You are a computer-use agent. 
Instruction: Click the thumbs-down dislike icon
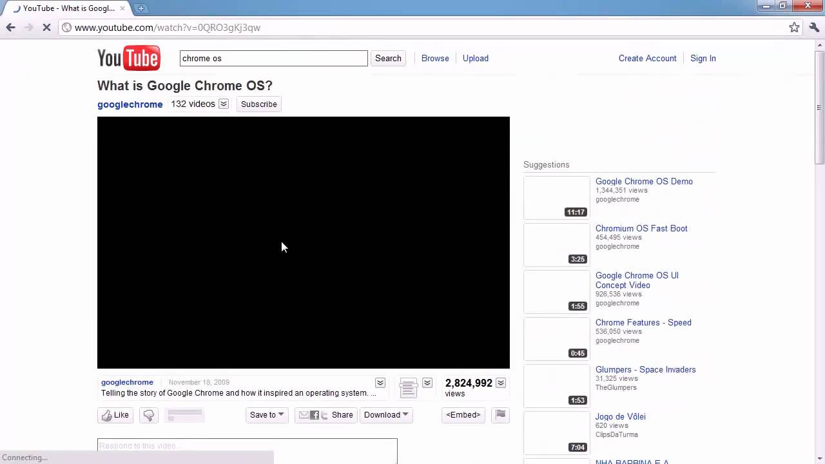tap(149, 415)
